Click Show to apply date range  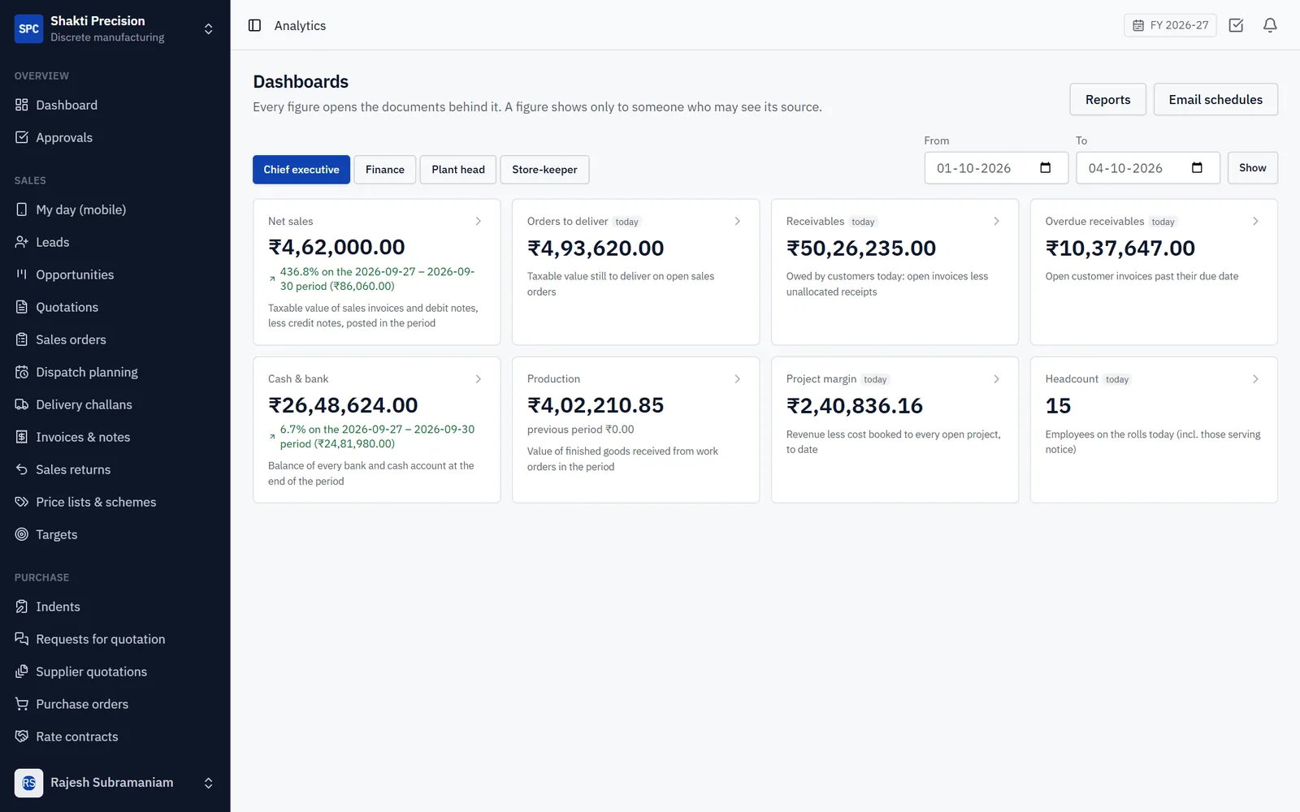[1252, 168]
